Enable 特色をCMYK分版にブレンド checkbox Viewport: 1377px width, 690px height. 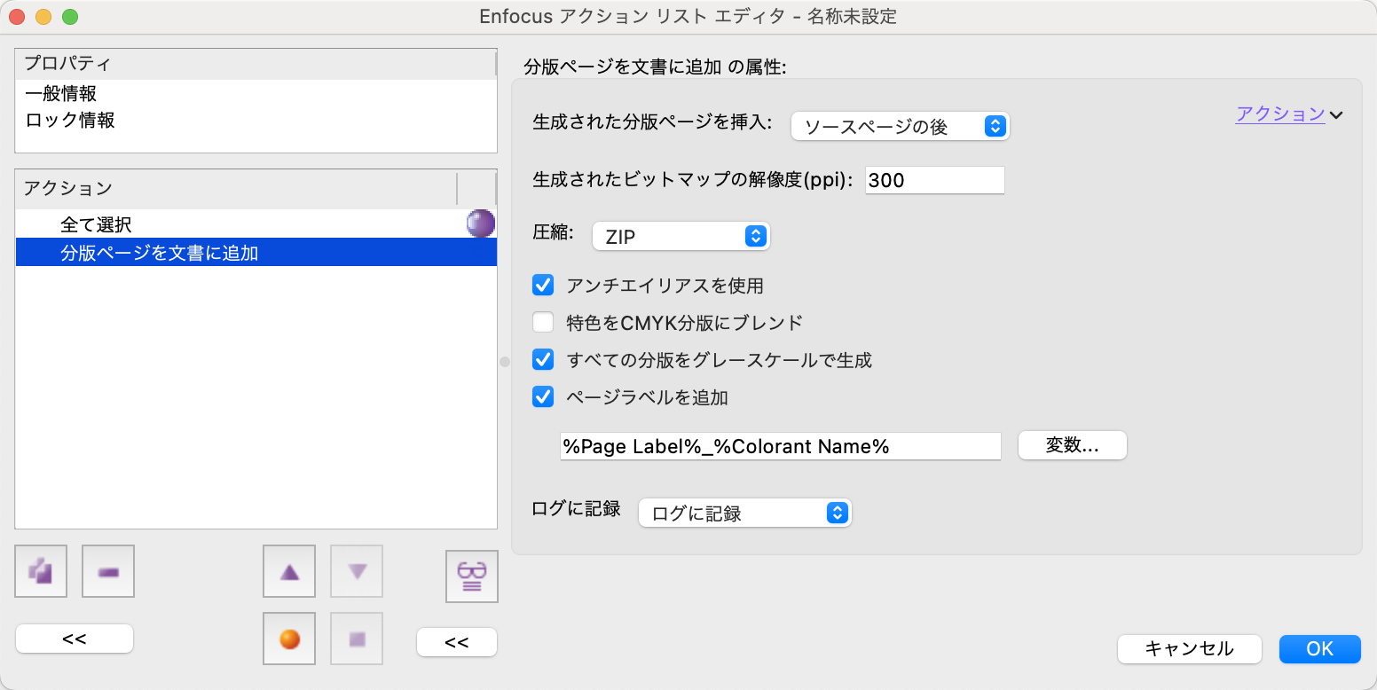tap(543, 323)
